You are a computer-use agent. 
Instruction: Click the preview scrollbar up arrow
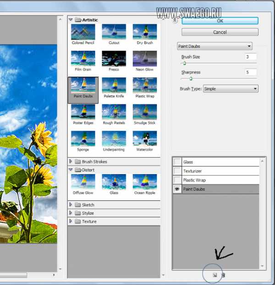60,19
